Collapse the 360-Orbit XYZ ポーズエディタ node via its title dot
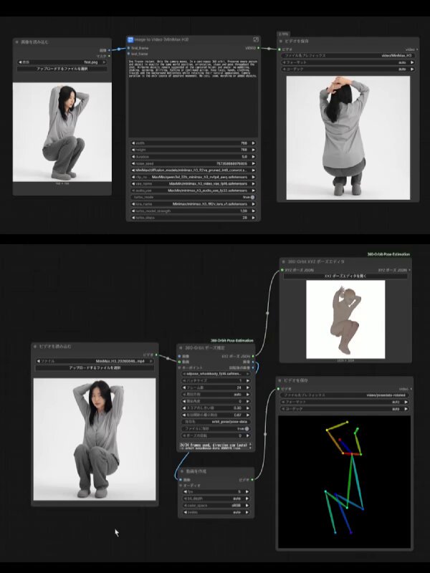Image resolution: width=430 pixels, height=573 pixels. (284, 261)
